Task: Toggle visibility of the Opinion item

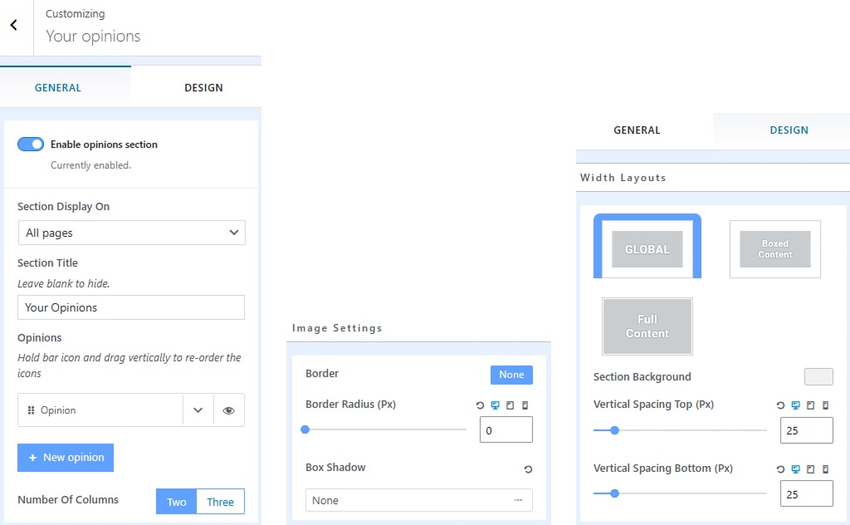Action: [228, 410]
